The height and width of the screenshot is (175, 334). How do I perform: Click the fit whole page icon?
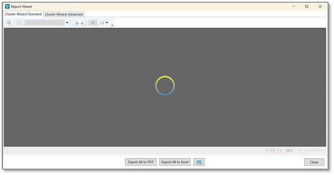click(x=280, y=151)
